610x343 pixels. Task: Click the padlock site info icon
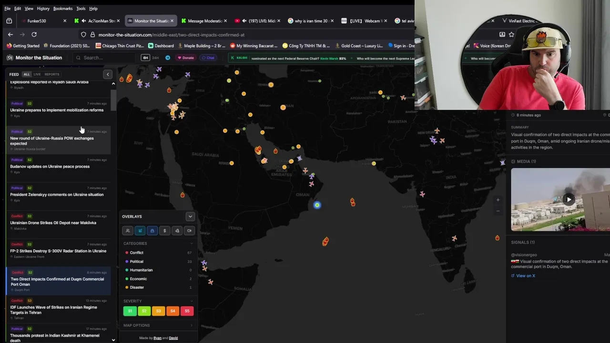tap(92, 35)
